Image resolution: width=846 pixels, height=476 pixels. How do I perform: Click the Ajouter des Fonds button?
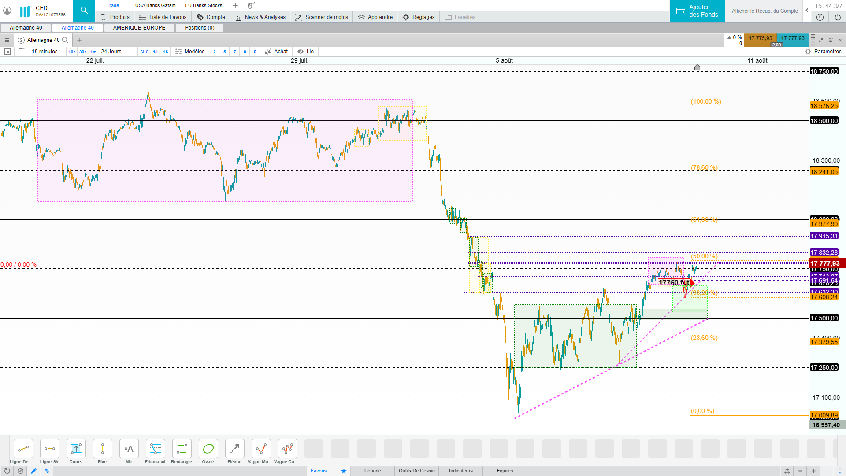pyautogui.click(x=697, y=11)
